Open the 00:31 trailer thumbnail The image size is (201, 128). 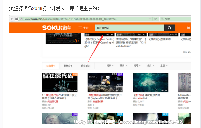point(131,35)
